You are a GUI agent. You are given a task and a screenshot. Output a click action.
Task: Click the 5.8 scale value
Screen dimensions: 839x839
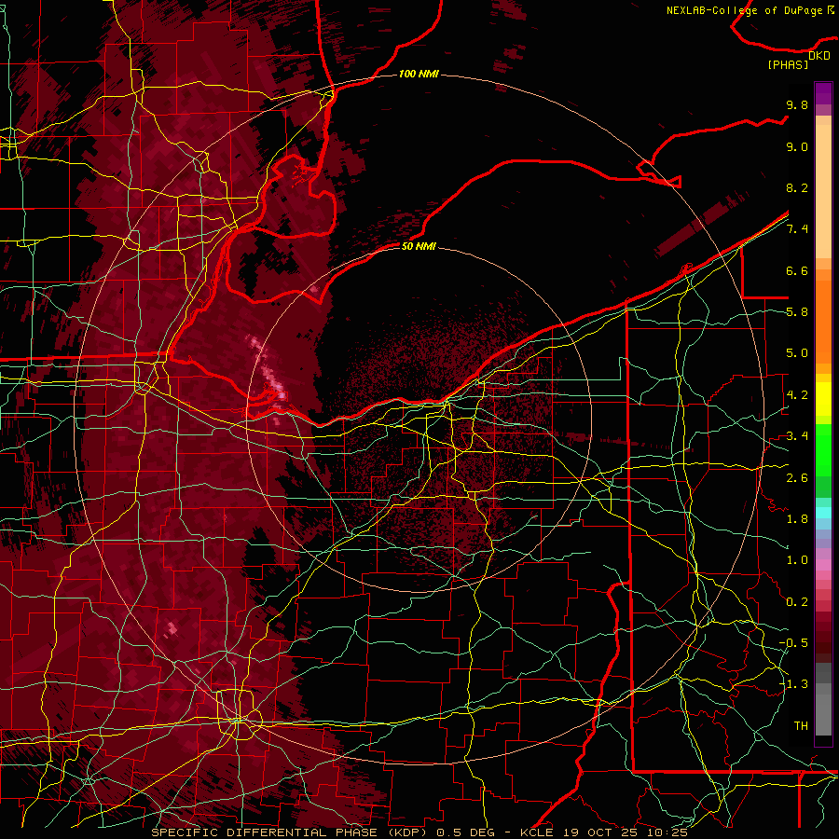pos(797,312)
